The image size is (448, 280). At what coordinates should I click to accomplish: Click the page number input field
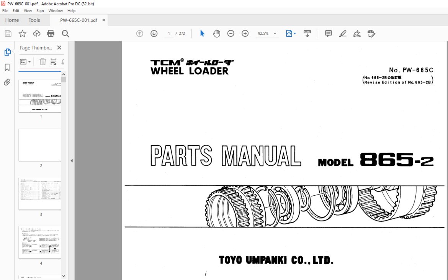[x=169, y=33]
